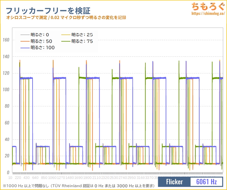227x190 pixels.
Task: Click the y-axis label 60
Action: point(7,123)
